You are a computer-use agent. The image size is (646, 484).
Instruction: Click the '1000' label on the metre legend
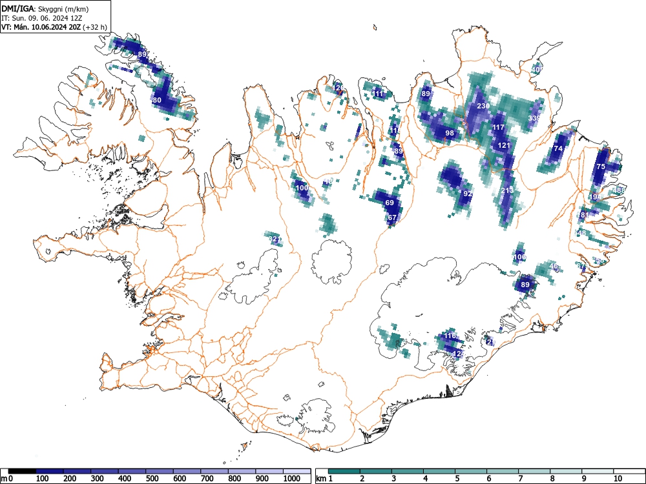(x=292, y=479)
